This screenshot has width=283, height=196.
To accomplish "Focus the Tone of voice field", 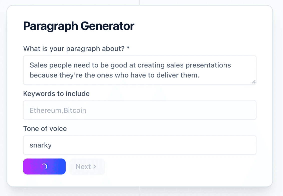I will (x=139, y=145).
